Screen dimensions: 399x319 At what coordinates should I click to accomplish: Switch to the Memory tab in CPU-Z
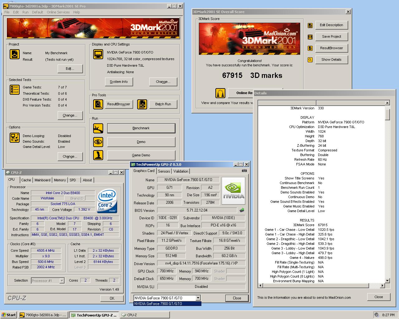(60, 180)
